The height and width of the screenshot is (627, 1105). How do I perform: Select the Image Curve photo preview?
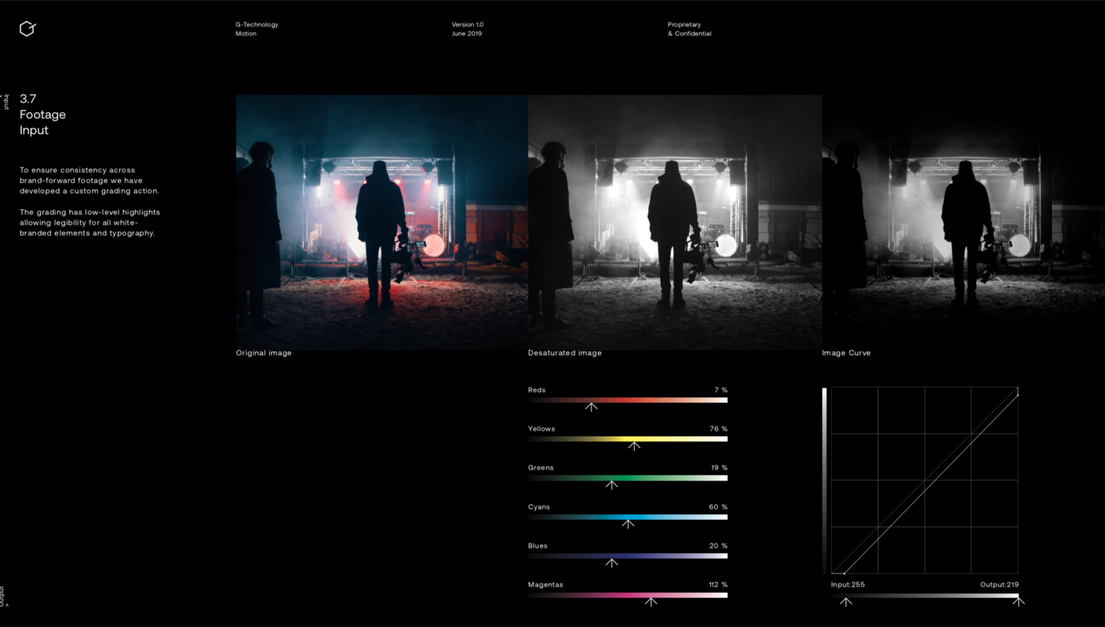point(963,221)
